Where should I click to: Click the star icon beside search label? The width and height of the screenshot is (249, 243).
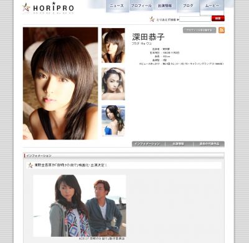tap(152, 19)
